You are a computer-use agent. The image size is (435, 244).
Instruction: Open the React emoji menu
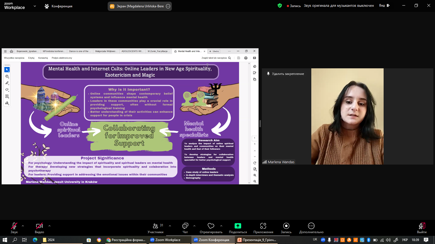[x=211, y=228]
